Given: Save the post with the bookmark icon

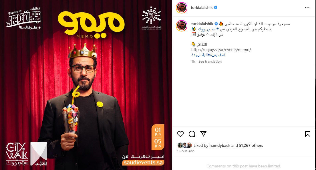Looking at the screenshot, I should [x=307, y=134].
